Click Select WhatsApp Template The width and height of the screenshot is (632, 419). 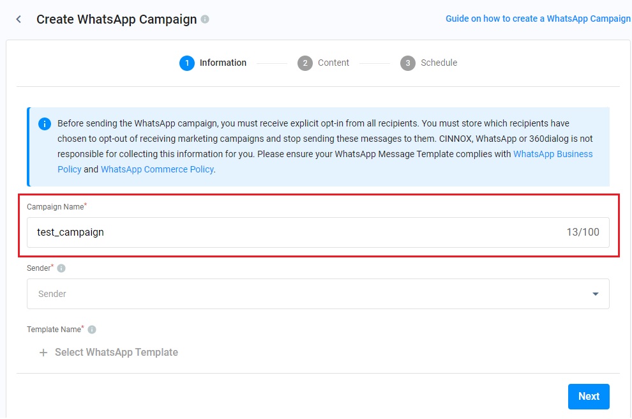116,352
